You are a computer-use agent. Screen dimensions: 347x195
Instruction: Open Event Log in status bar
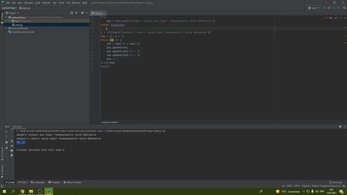(335, 183)
